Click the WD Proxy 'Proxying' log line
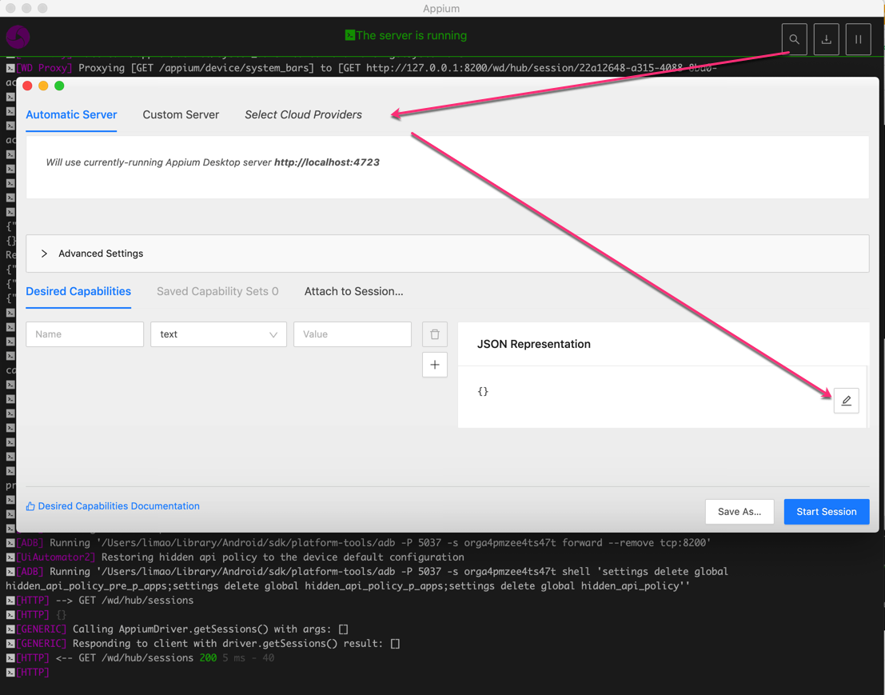This screenshot has height=695, width=885. click(361, 68)
